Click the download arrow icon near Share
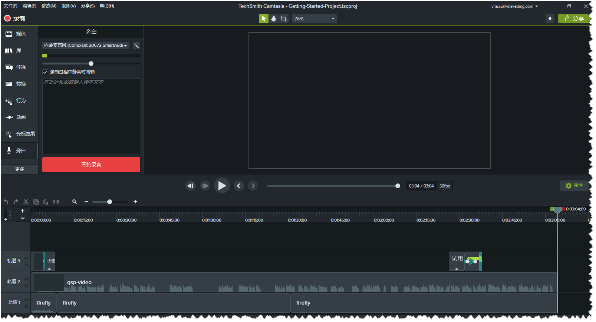 pos(550,19)
